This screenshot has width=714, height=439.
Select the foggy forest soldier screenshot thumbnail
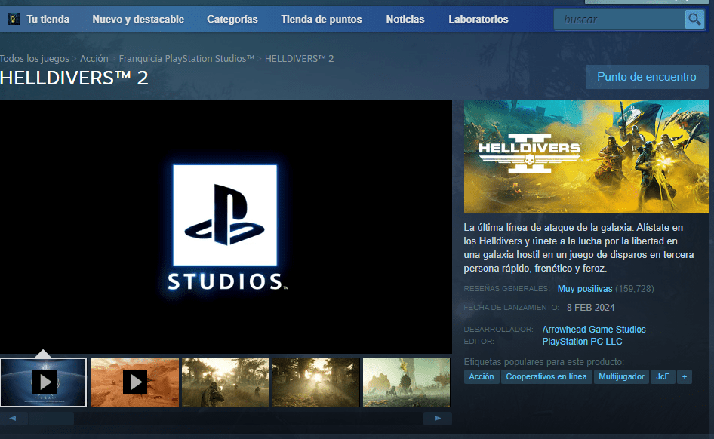(x=226, y=382)
